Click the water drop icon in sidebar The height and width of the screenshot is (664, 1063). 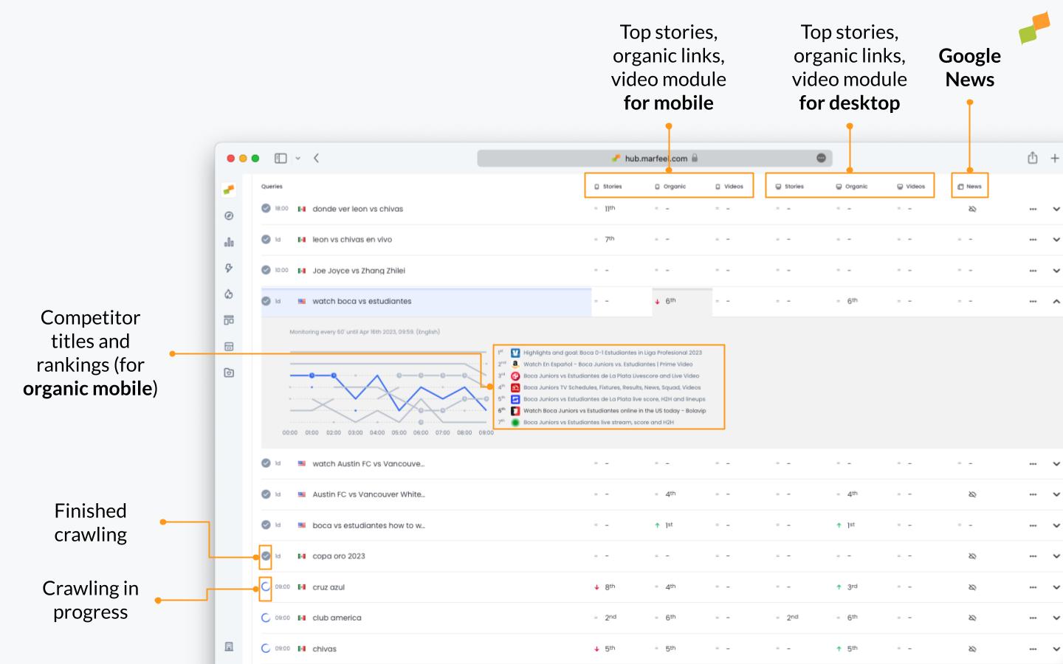pyautogui.click(x=229, y=294)
